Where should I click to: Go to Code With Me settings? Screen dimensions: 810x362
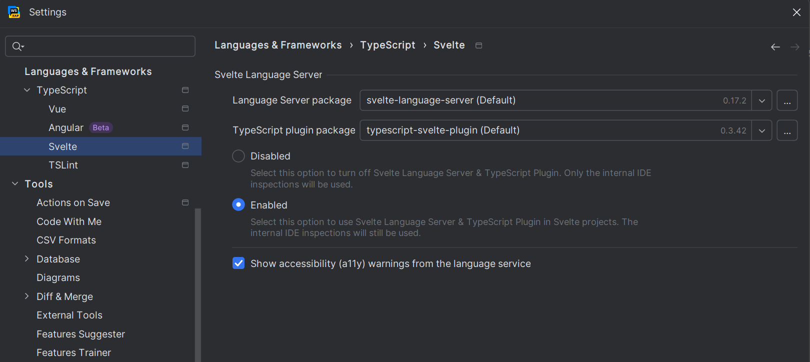coord(69,221)
